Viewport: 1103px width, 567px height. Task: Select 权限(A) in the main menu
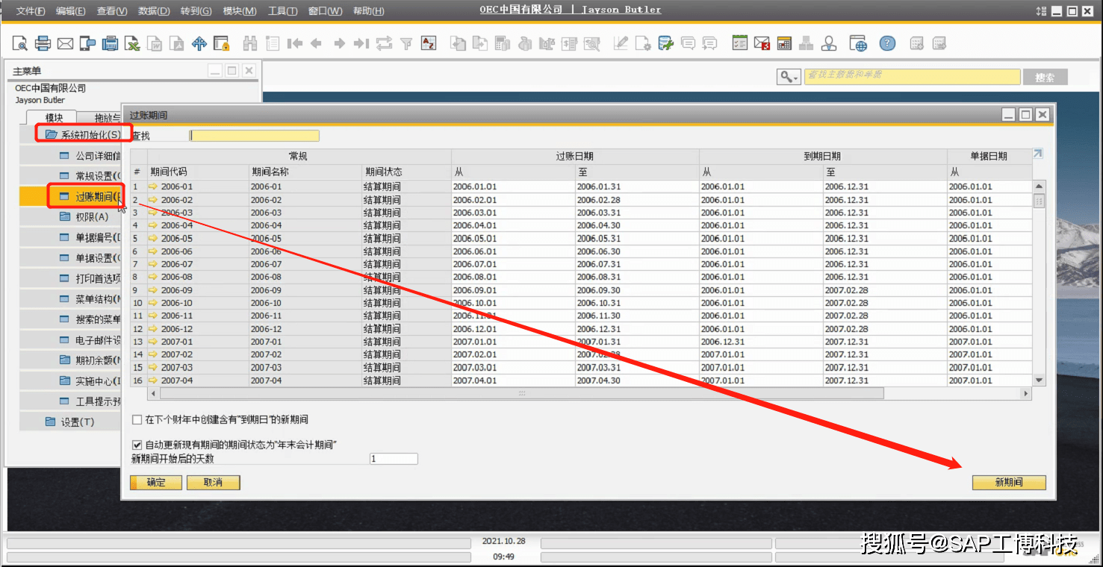coord(92,217)
